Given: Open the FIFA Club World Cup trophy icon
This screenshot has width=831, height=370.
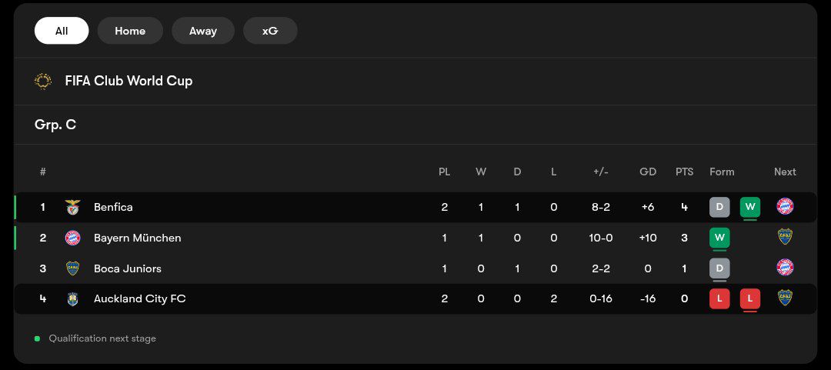Looking at the screenshot, I should coord(43,81).
